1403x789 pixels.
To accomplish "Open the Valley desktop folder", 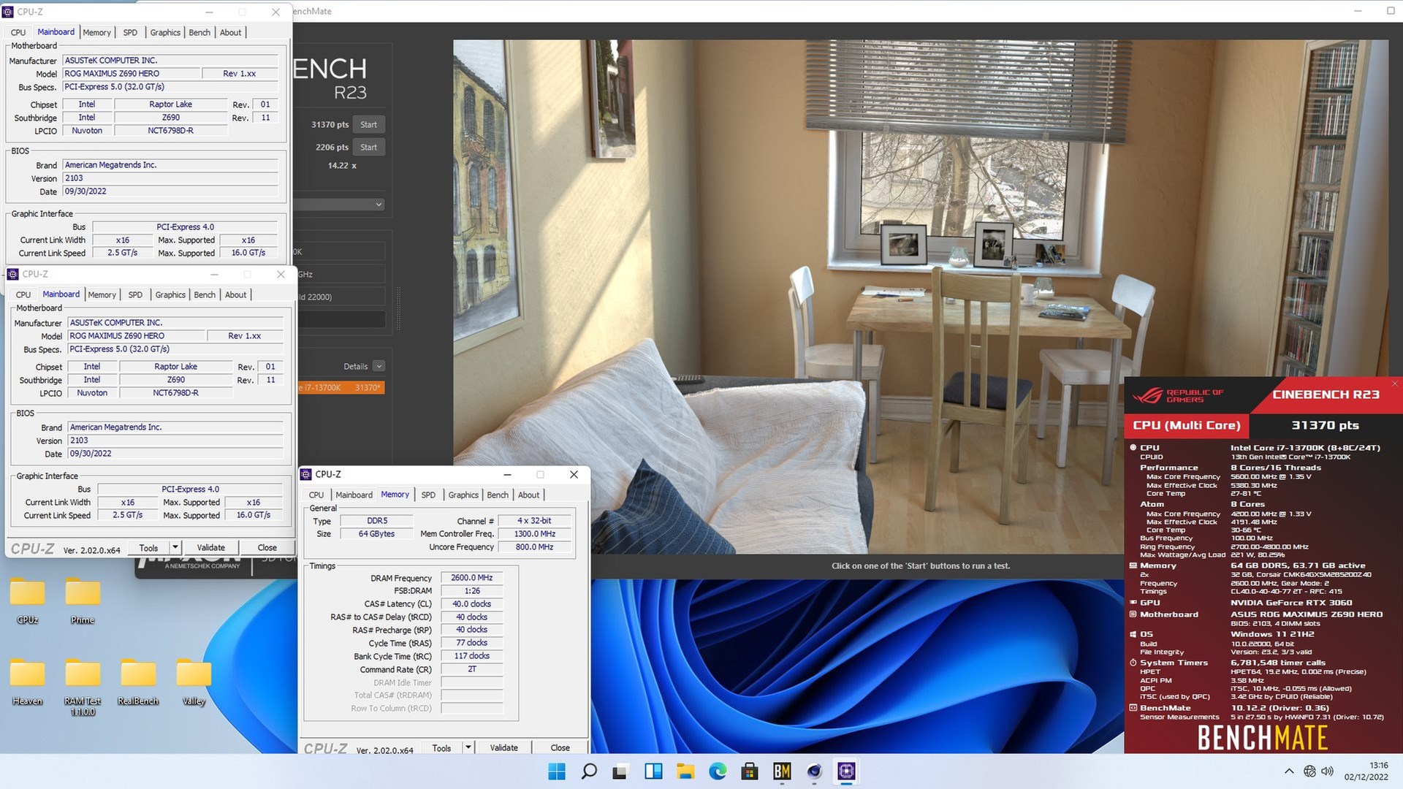I will [194, 682].
